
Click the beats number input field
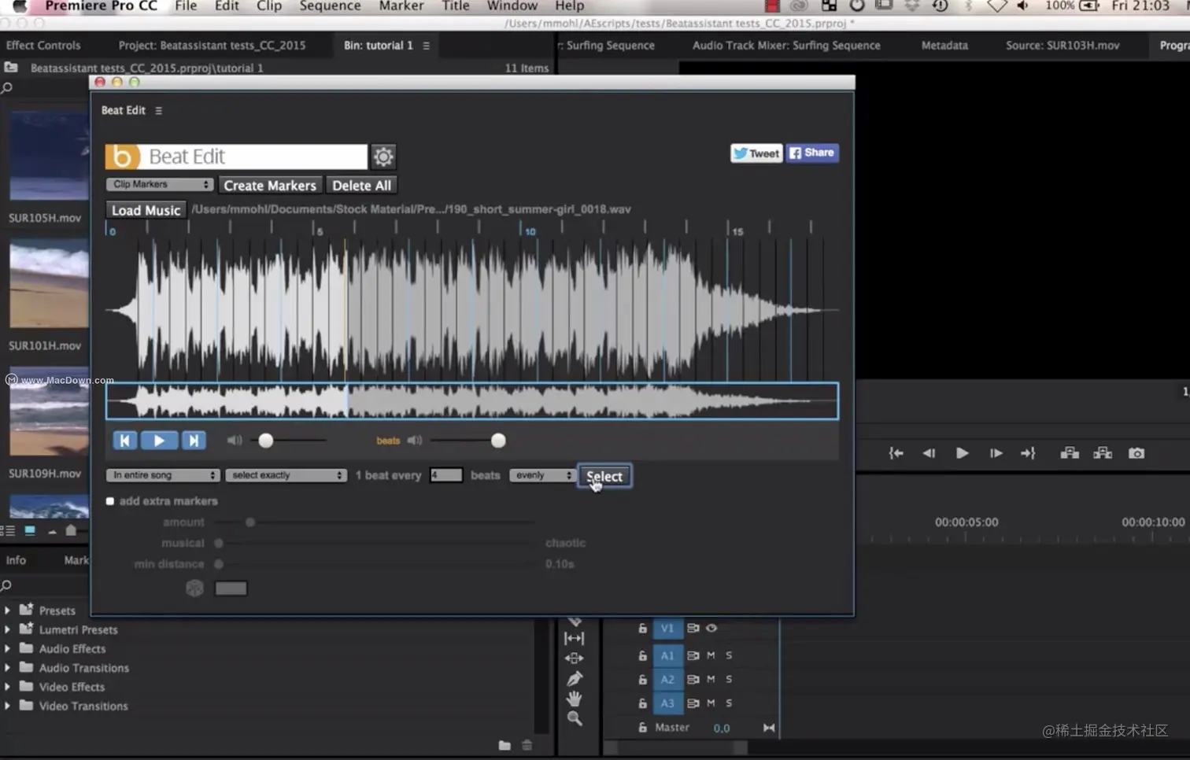pyautogui.click(x=446, y=475)
